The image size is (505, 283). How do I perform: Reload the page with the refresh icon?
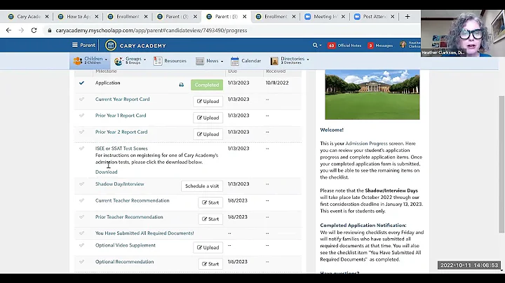[x=34, y=30]
